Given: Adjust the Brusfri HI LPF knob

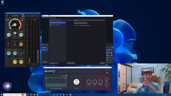Looking at the screenshot, I should [95, 82].
